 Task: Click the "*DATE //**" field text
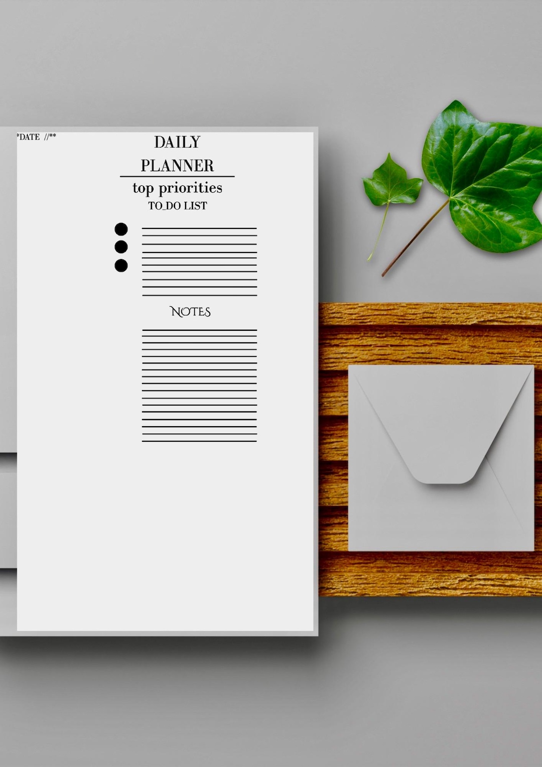coord(37,137)
